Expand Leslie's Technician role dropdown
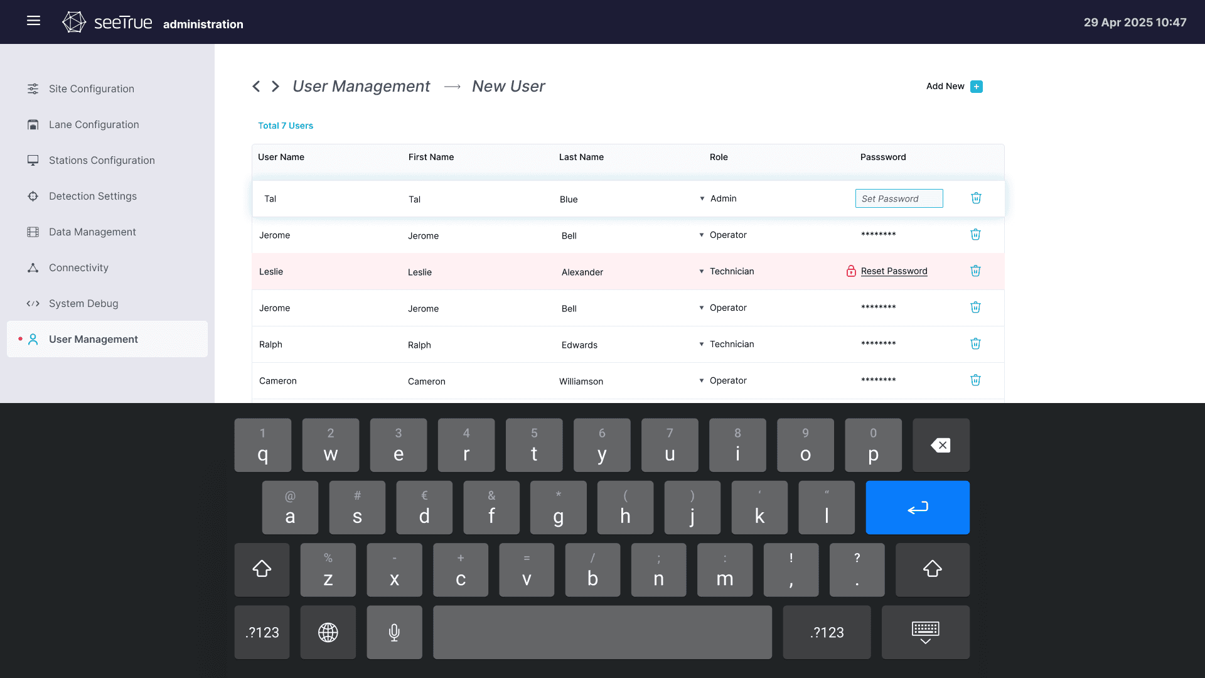Screen dimensions: 1205x678 tap(702, 272)
